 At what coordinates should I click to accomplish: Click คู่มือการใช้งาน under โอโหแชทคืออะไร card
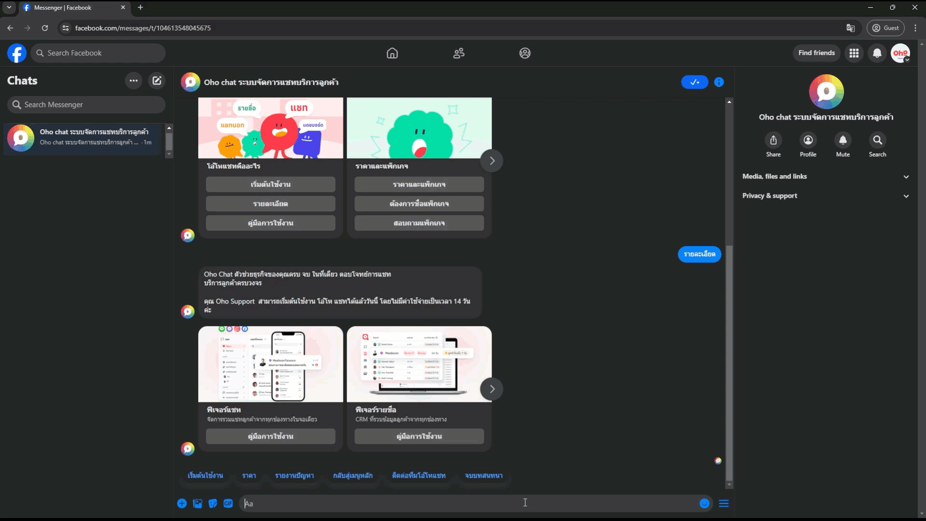[271, 223]
